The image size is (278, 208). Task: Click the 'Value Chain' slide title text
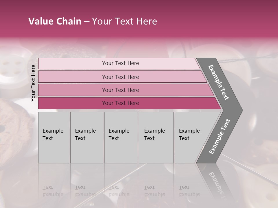[x=55, y=21]
